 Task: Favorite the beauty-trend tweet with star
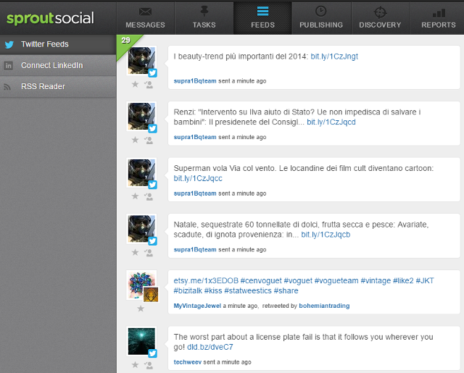[136, 84]
